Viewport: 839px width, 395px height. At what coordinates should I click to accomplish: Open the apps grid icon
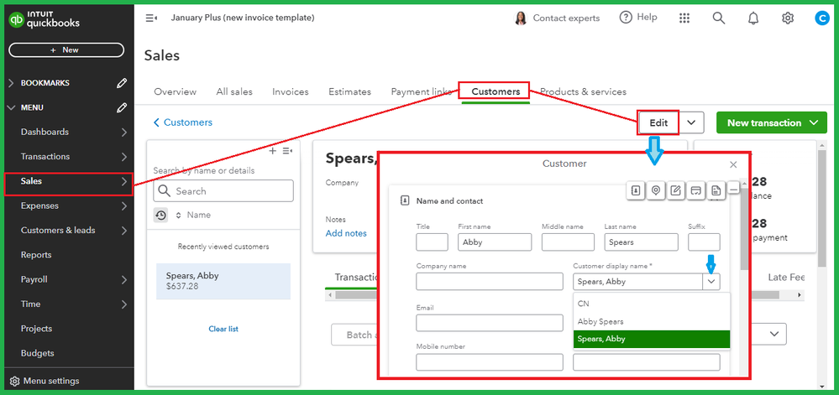pos(684,18)
